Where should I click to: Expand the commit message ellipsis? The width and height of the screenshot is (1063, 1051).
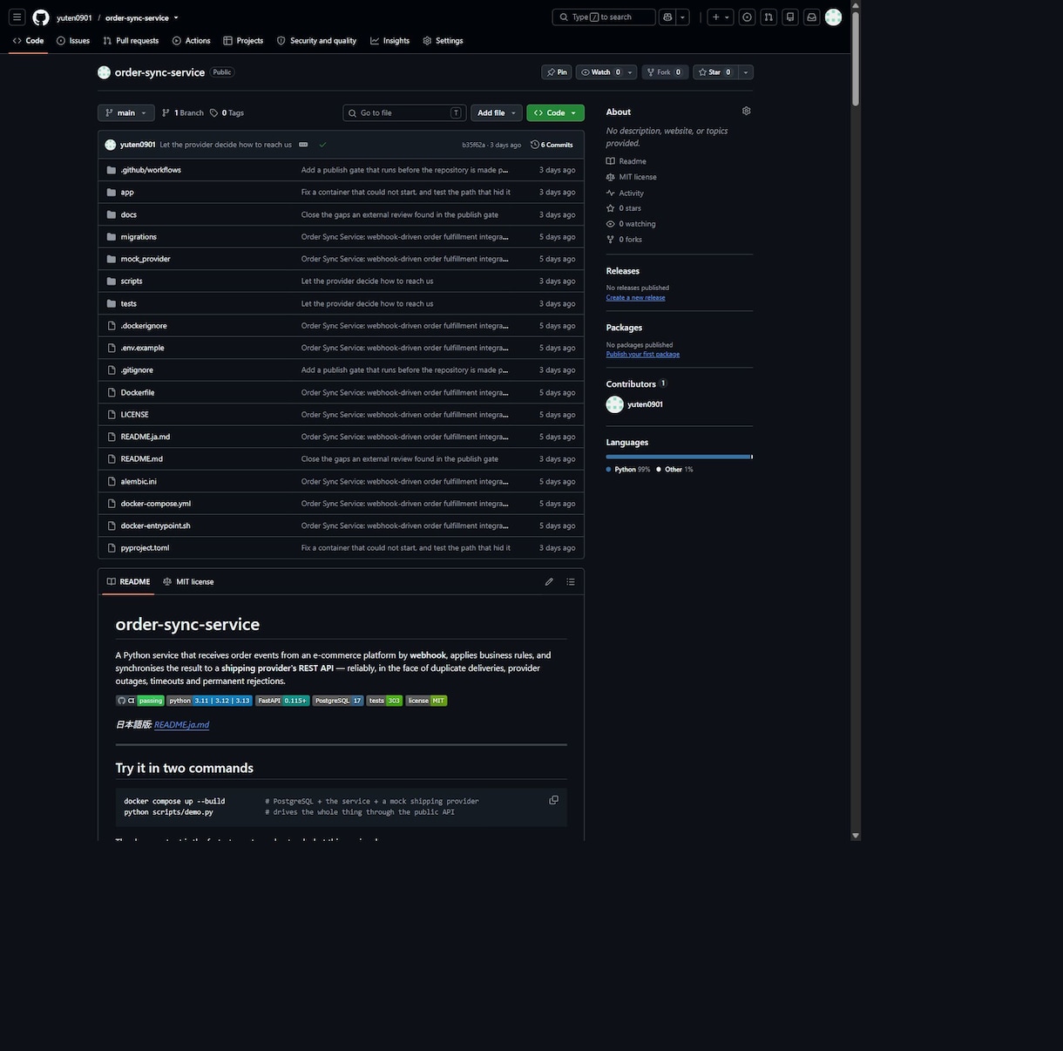pyautogui.click(x=303, y=145)
